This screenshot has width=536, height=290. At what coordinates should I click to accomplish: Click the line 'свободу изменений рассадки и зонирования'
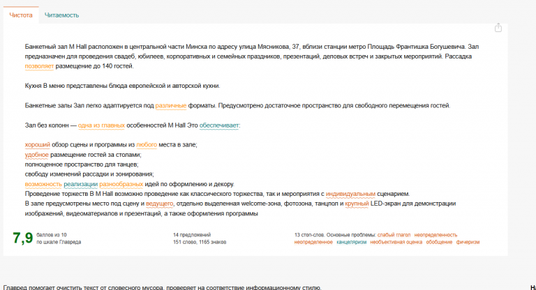(89, 174)
